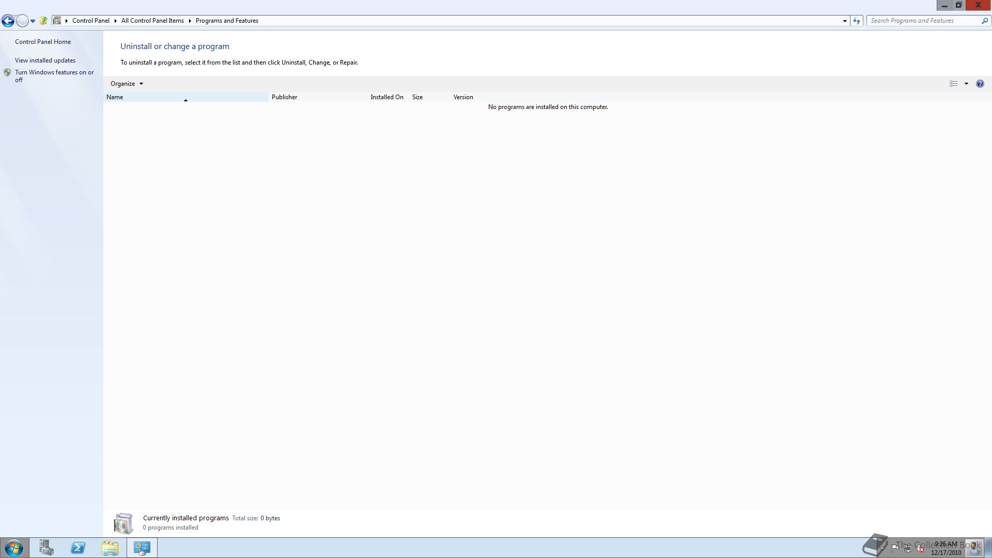
Task: Open Windows Explorer from the taskbar
Action: (x=110, y=548)
